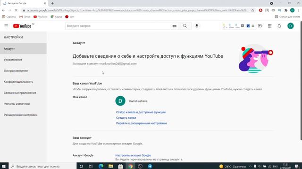Click the Damdi ashana channel avatar
This screenshot has height=169, width=302.
(x=120, y=101)
